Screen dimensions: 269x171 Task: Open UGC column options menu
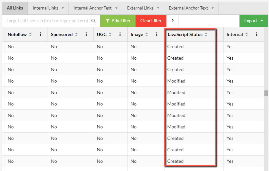[x=120, y=34]
